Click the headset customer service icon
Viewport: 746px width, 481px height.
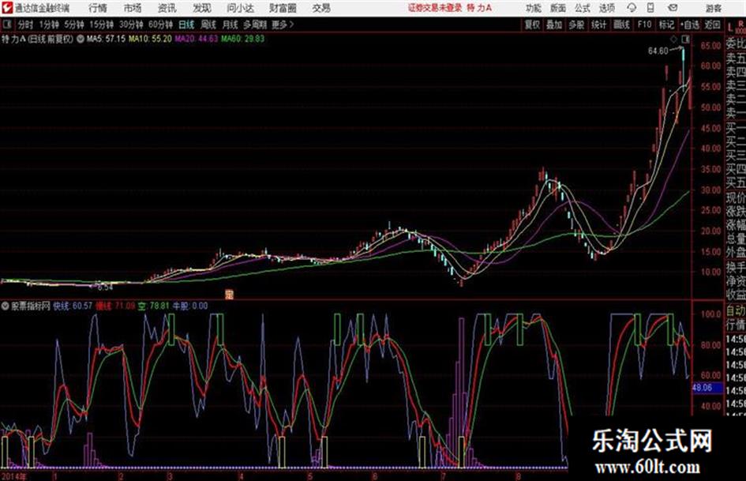pyautogui.click(x=632, y=8)
